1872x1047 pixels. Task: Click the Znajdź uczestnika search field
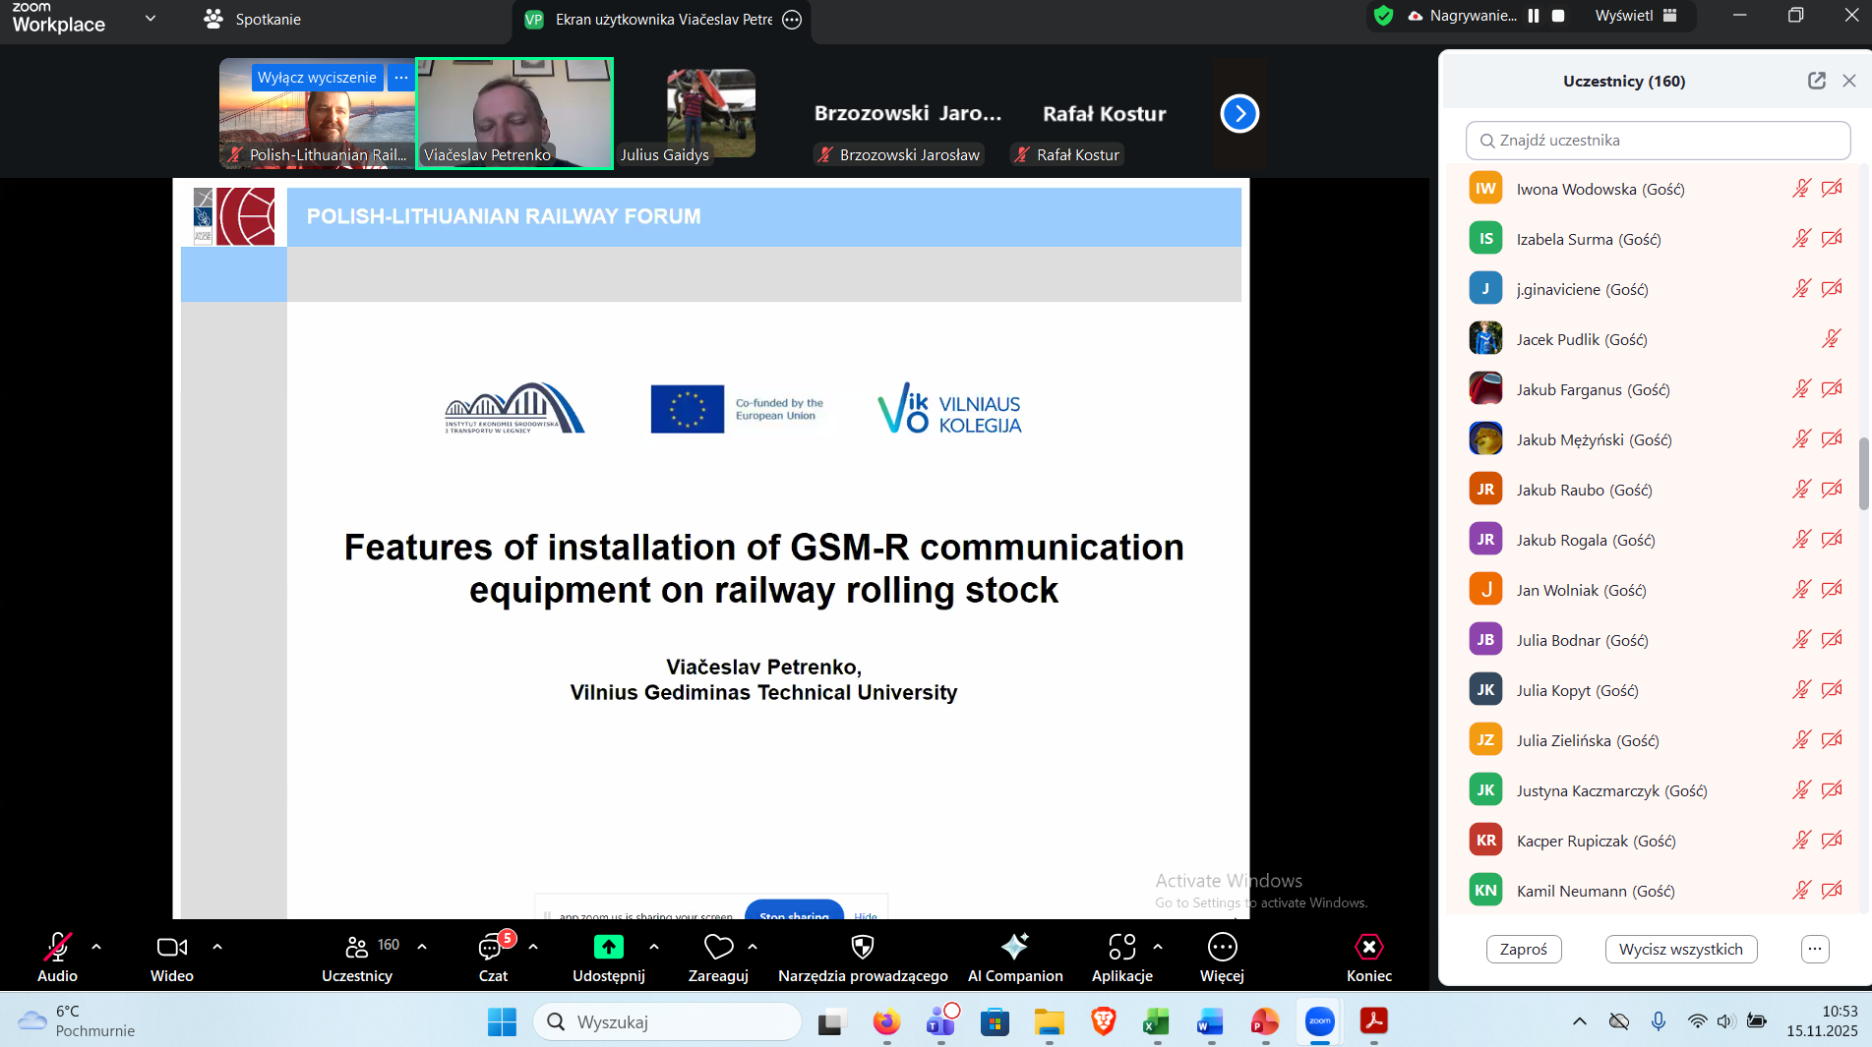(1658, 141)
